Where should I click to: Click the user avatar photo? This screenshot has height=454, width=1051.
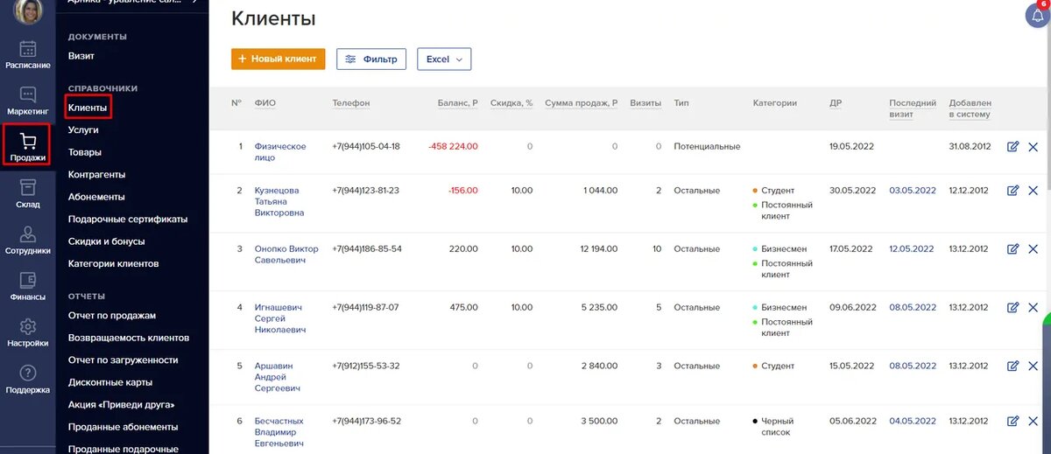point(27,10)
